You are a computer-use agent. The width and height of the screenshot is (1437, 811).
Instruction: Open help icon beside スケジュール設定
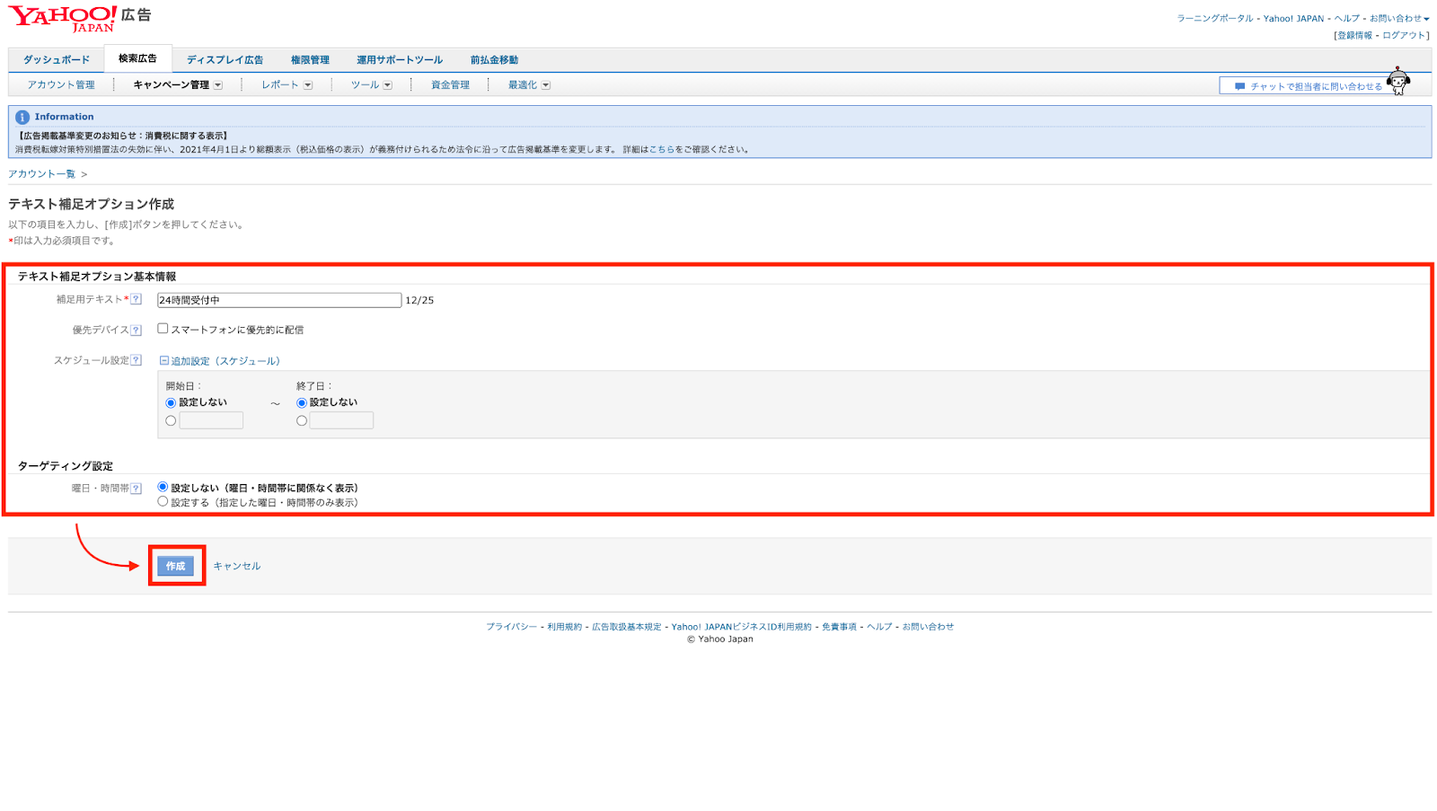tap(137, 361)
